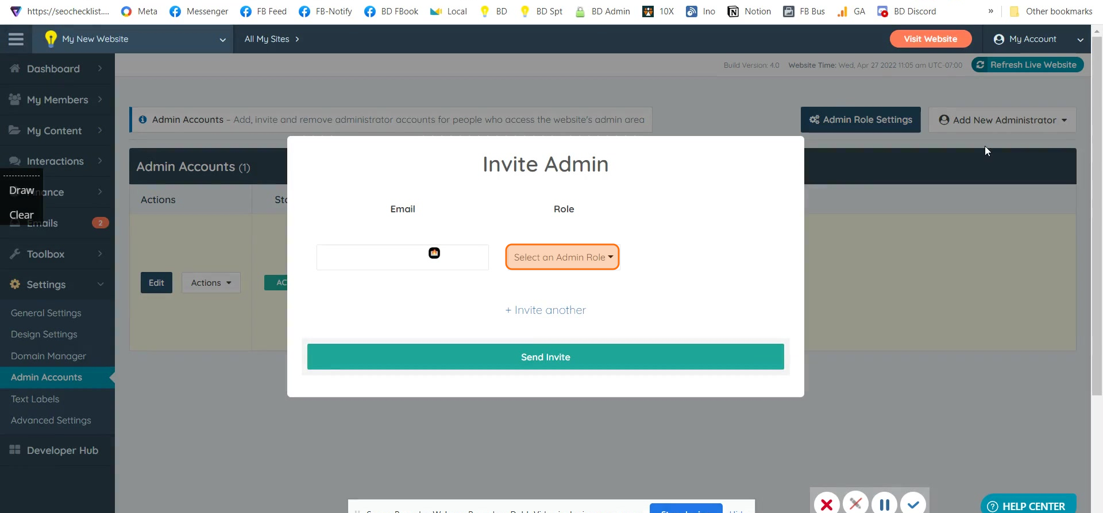The image size is (1103, 513).
Task: Click the blue checkmark recorder icon
Action: click(x=913, y=504)
